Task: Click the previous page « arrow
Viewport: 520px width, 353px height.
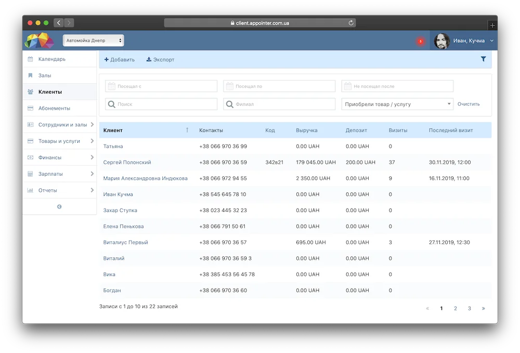Action: 427,309
